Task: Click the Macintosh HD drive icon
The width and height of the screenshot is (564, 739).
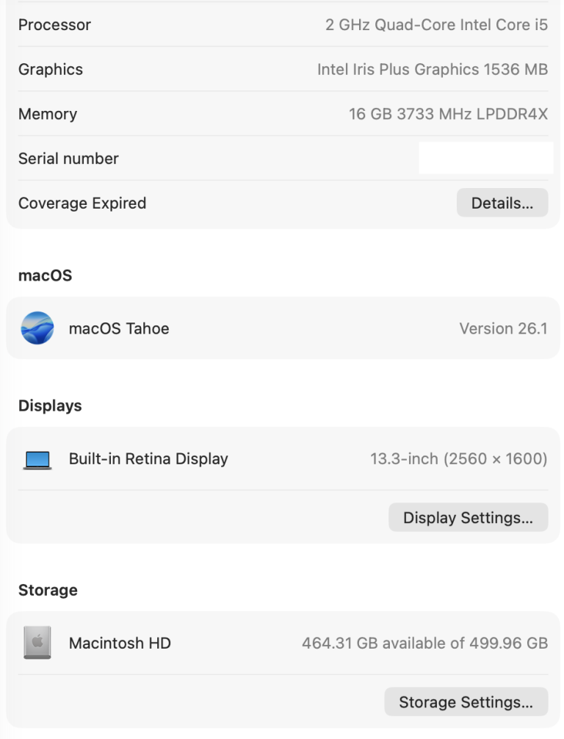Action: click(37, 644)
